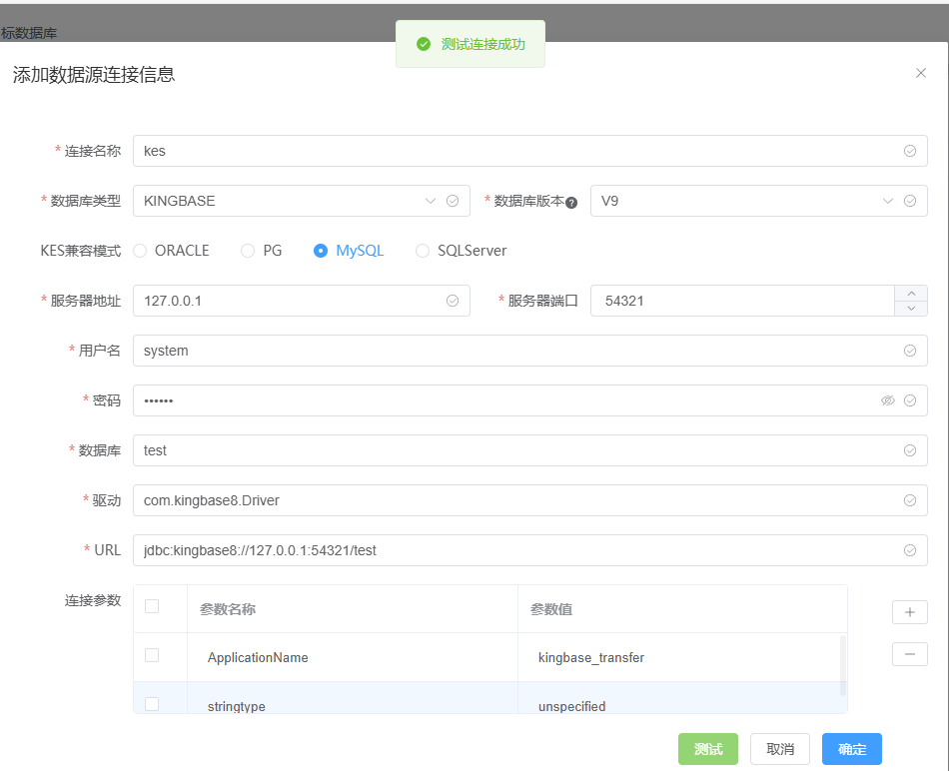The image size is (949, 771).
Task: Select PG compatibility mode
Action: tap(262, 251)
